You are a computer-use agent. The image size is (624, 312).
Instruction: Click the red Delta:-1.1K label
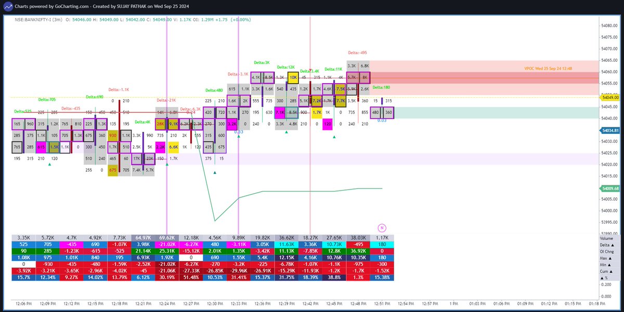point(118,89)
